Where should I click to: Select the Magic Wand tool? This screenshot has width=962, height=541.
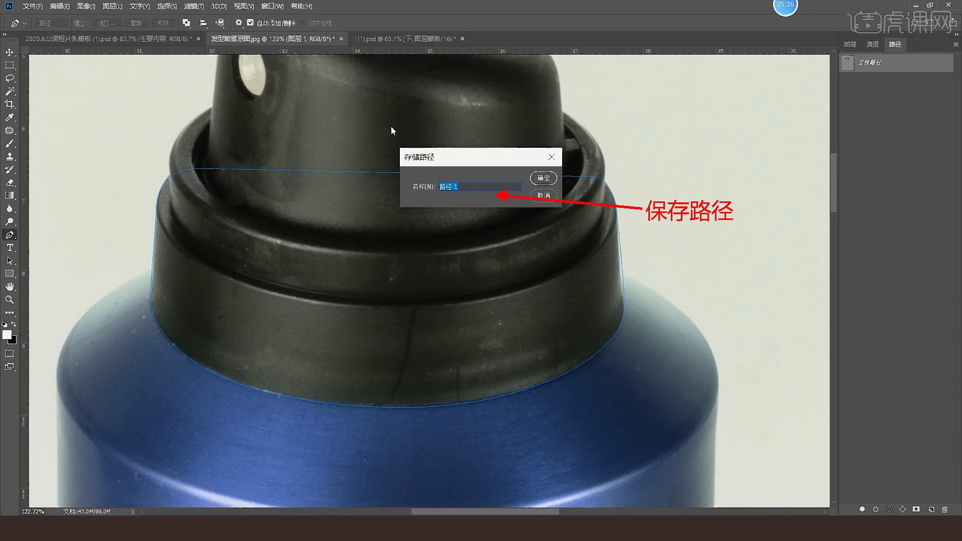[10, 91]
